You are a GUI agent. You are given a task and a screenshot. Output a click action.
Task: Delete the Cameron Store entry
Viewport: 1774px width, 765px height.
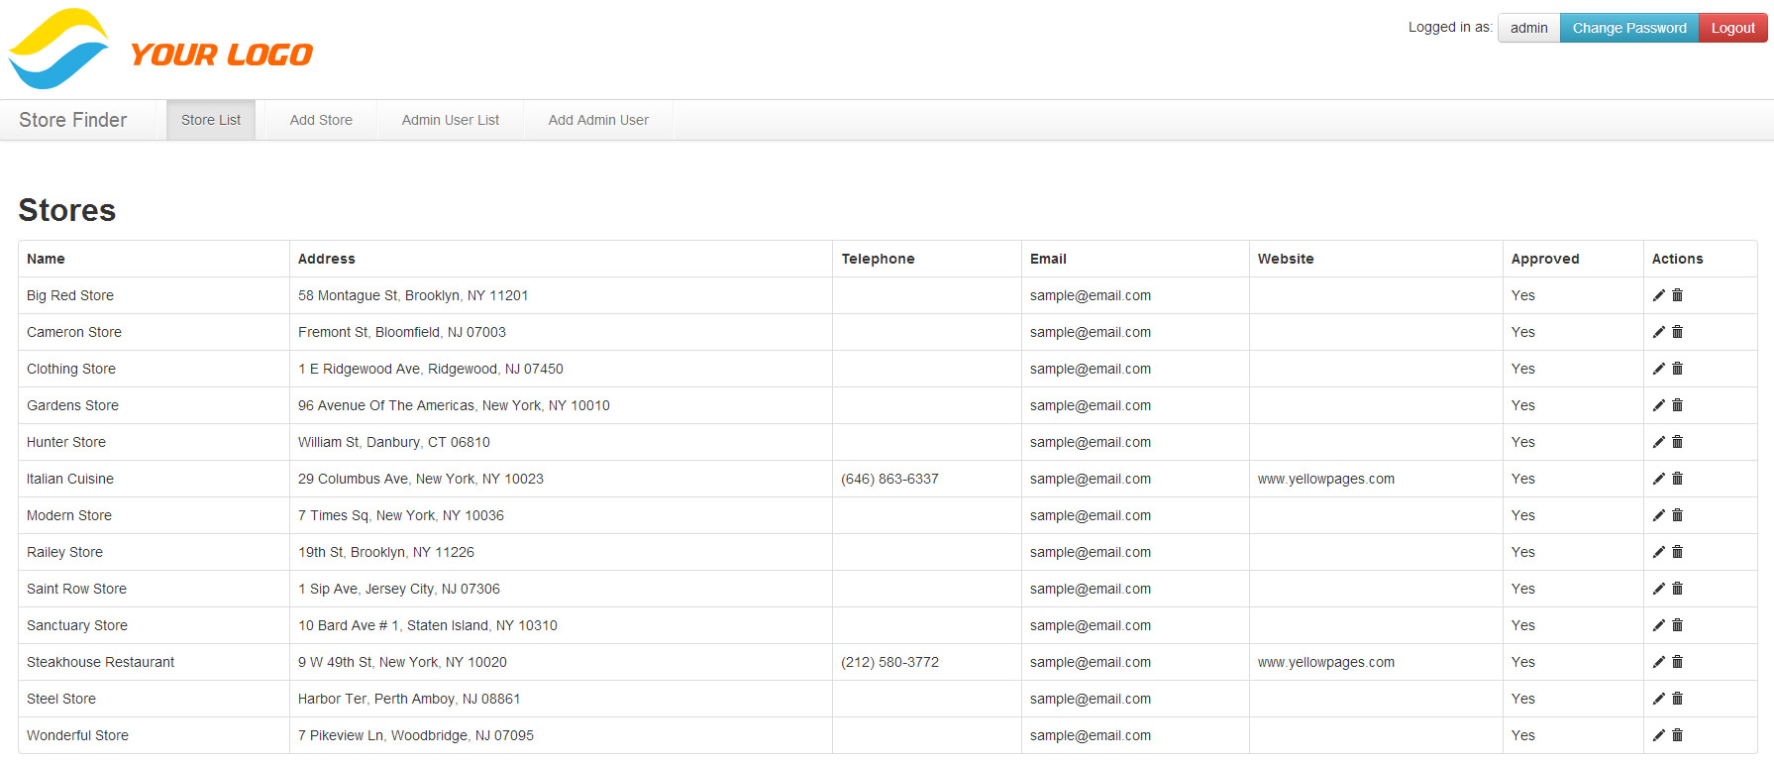pyautogui.click(x=1678, y=332)
